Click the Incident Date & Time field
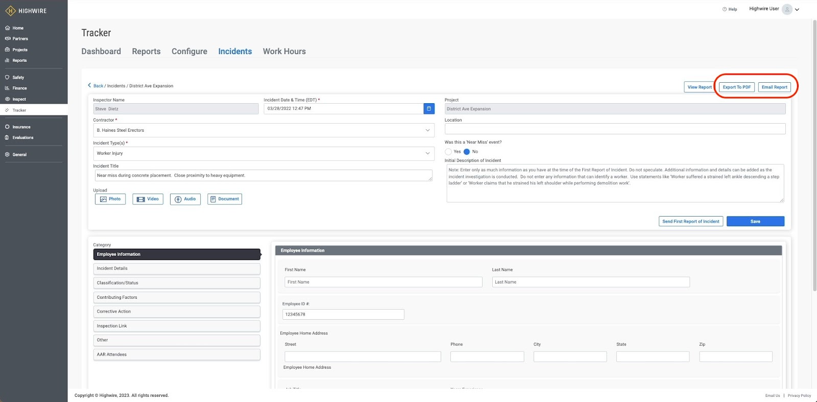 point(344,108)
